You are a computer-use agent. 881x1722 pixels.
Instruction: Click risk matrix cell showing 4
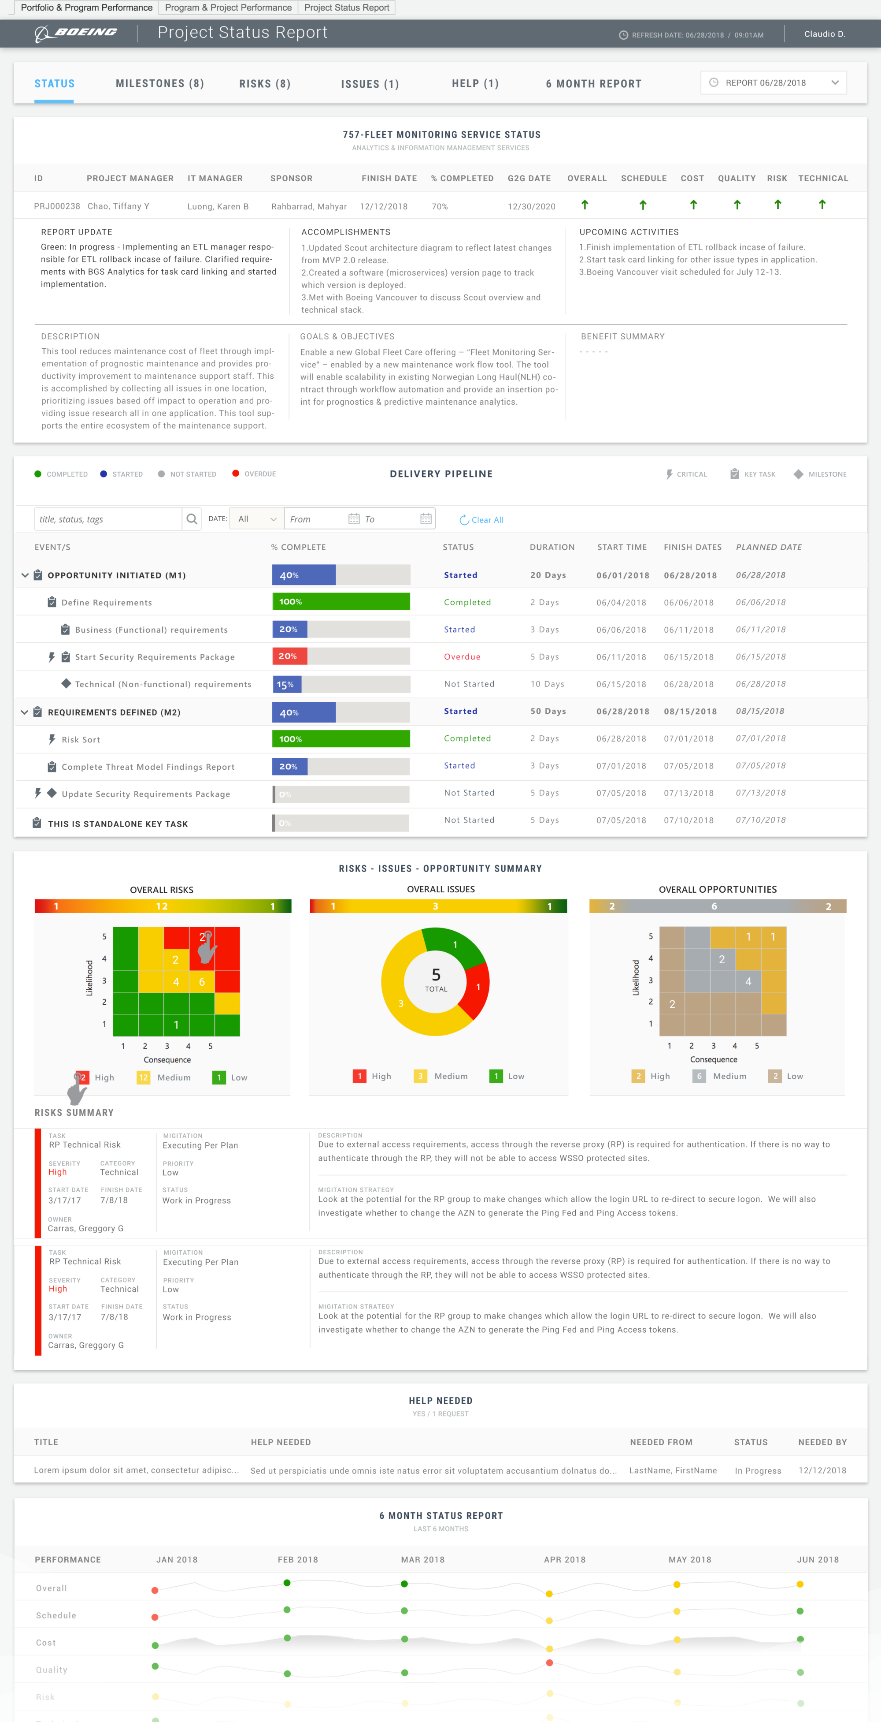(176, 981)
